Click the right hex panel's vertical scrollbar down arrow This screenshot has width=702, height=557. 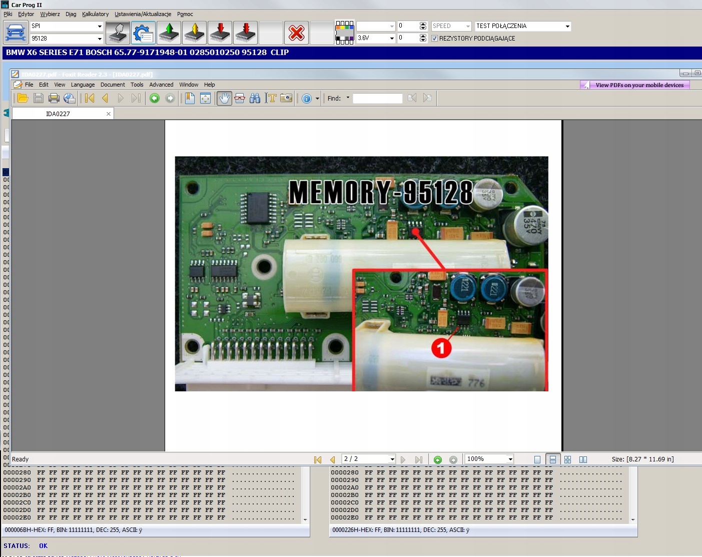tap(633, 520)
